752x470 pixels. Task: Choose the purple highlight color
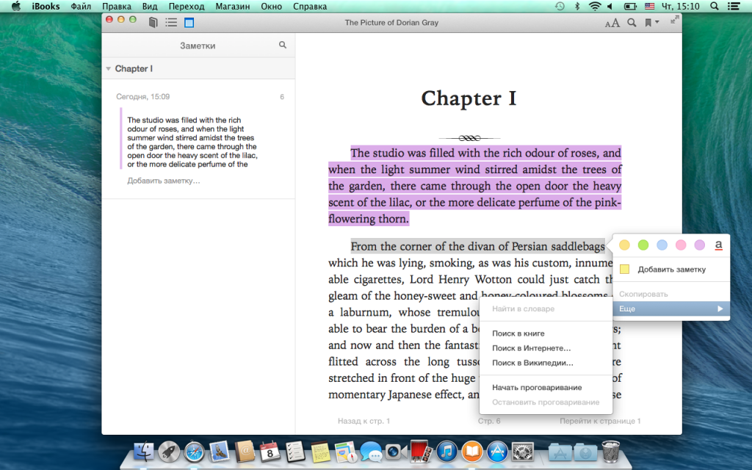coord(700,245)
